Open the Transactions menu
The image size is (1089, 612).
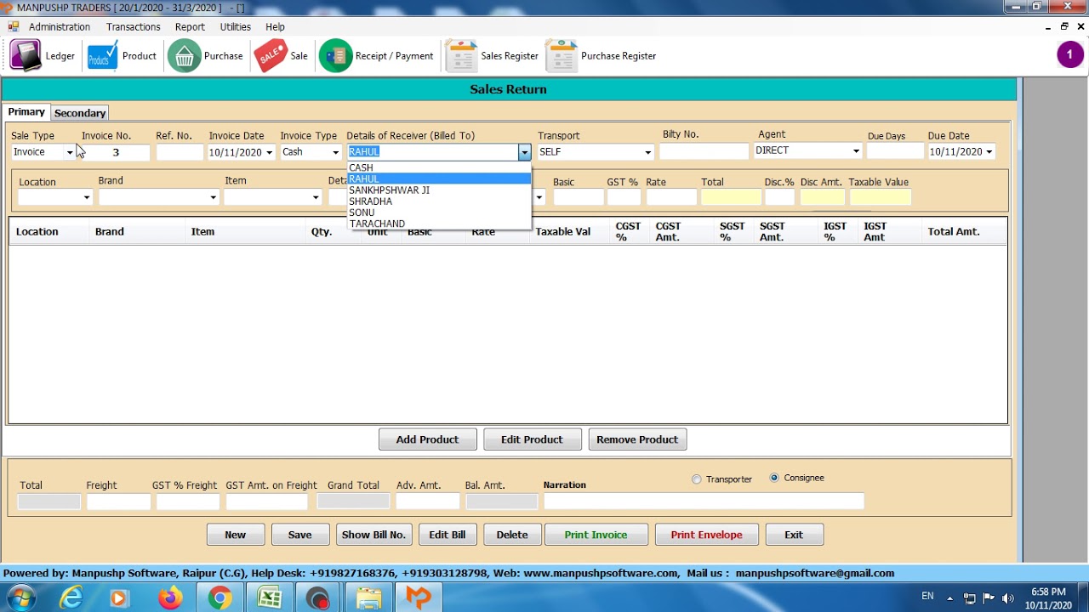point(133,27)
